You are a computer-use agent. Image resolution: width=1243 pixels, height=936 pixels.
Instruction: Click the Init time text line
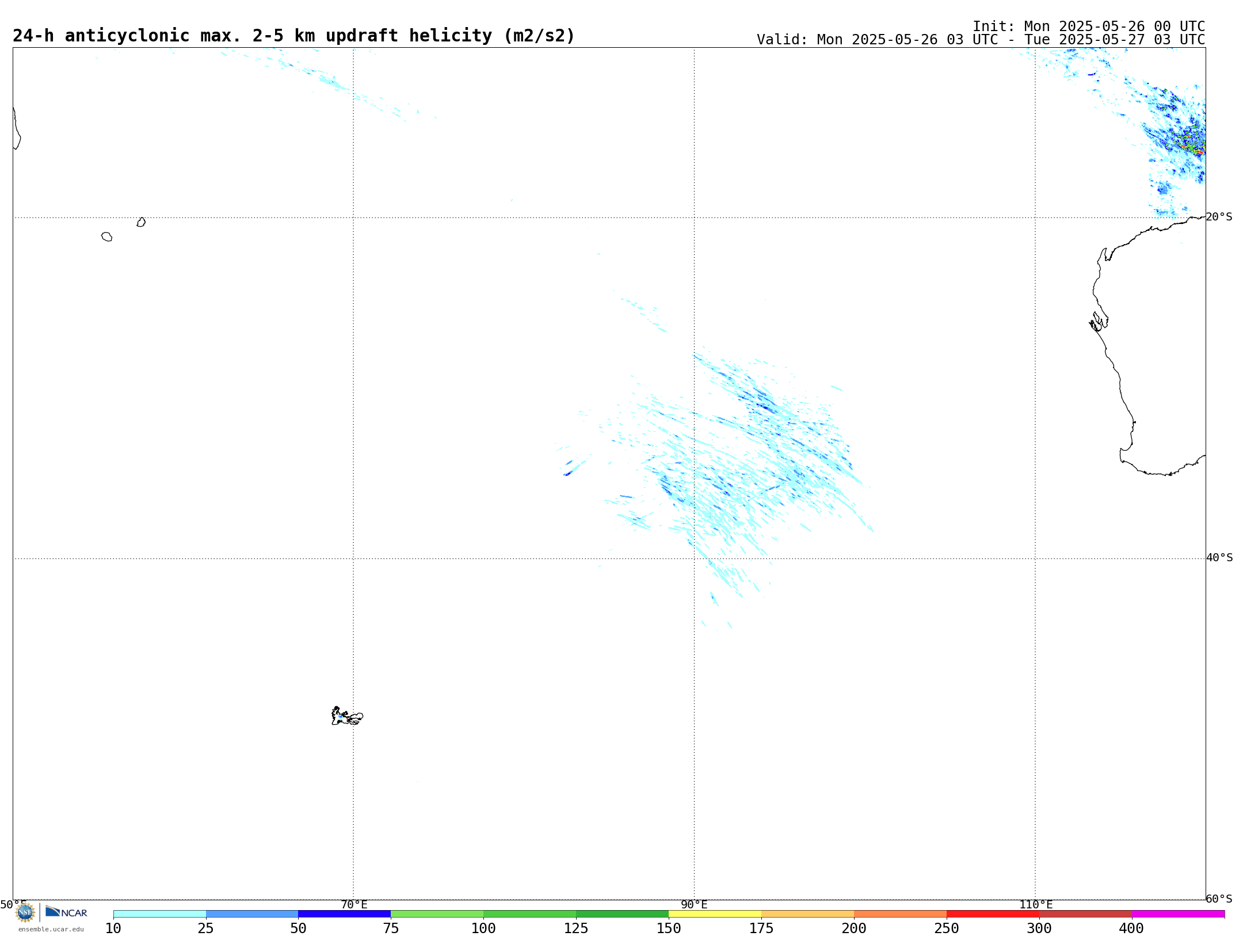[1089, 26]
